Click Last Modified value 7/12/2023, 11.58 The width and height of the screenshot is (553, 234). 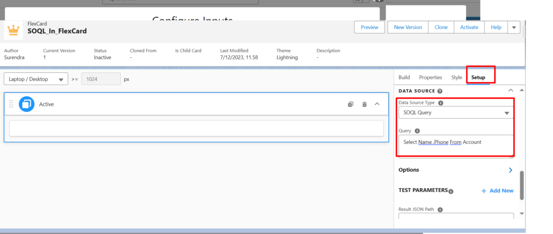click(x=239, y=57)
